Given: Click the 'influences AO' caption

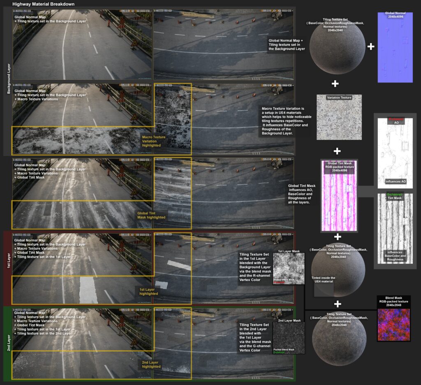Looking at the screenshot, I should point(396,181).
